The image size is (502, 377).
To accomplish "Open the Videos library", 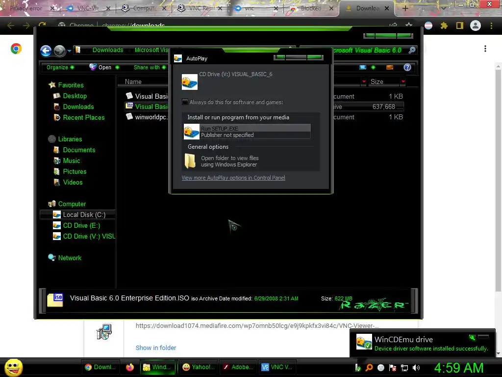I will (x=73, y=183).
